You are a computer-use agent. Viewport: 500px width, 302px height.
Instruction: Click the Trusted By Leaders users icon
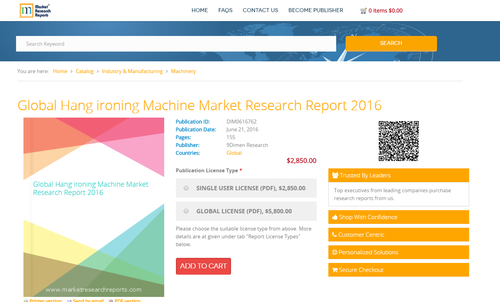tap(335, 175)
